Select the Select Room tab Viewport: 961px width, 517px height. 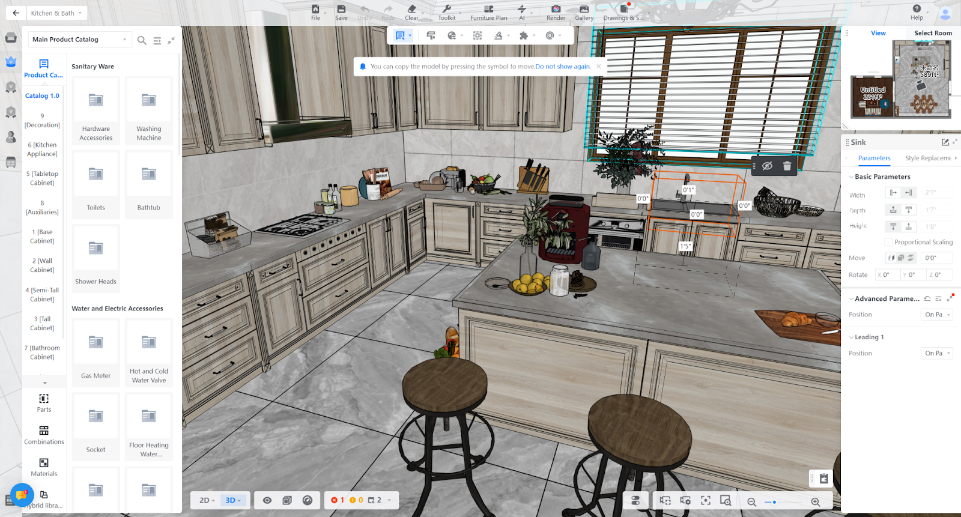point(933,33)
